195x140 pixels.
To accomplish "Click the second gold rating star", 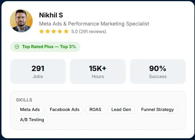I will (x=48, y=31).
